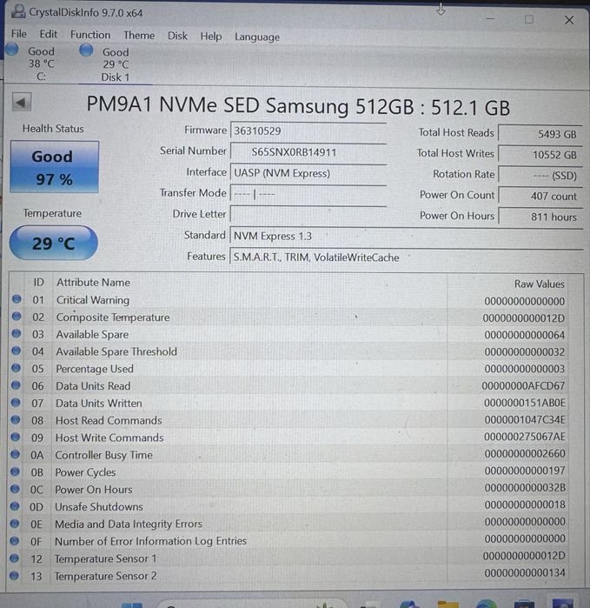Click the Good 97 % health status button
Viewport: 590px width, 608px height.
pyautogui.click(x=54, y=167)
